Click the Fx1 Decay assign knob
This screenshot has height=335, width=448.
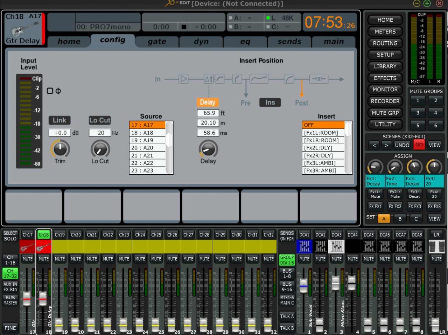tap(375, 167)
